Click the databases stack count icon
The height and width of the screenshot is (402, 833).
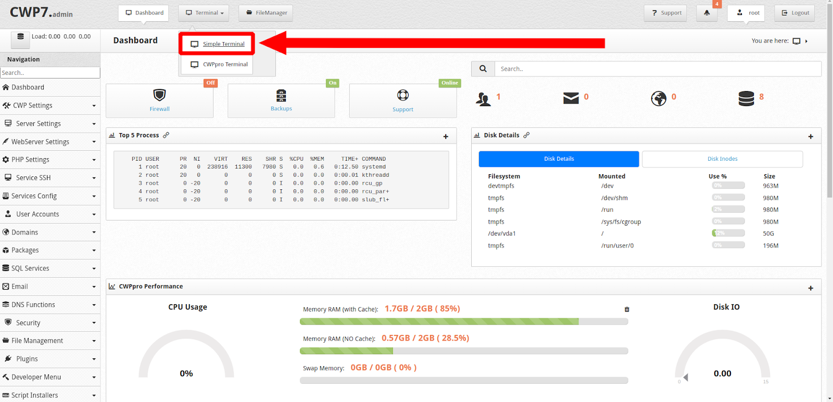(x=746, y=98)
